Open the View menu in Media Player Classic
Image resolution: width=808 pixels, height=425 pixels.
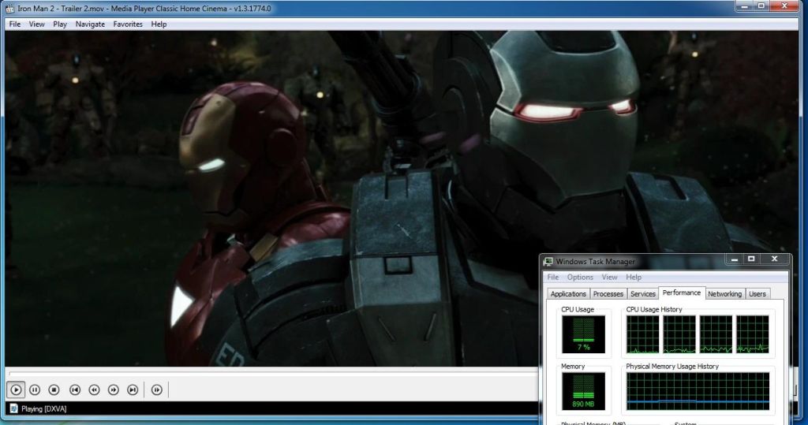36,24
